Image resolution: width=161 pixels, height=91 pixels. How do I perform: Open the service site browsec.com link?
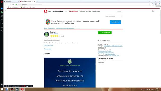point(110,54)
